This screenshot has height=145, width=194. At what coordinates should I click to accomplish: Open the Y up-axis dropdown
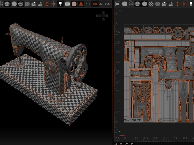point(88,4)
